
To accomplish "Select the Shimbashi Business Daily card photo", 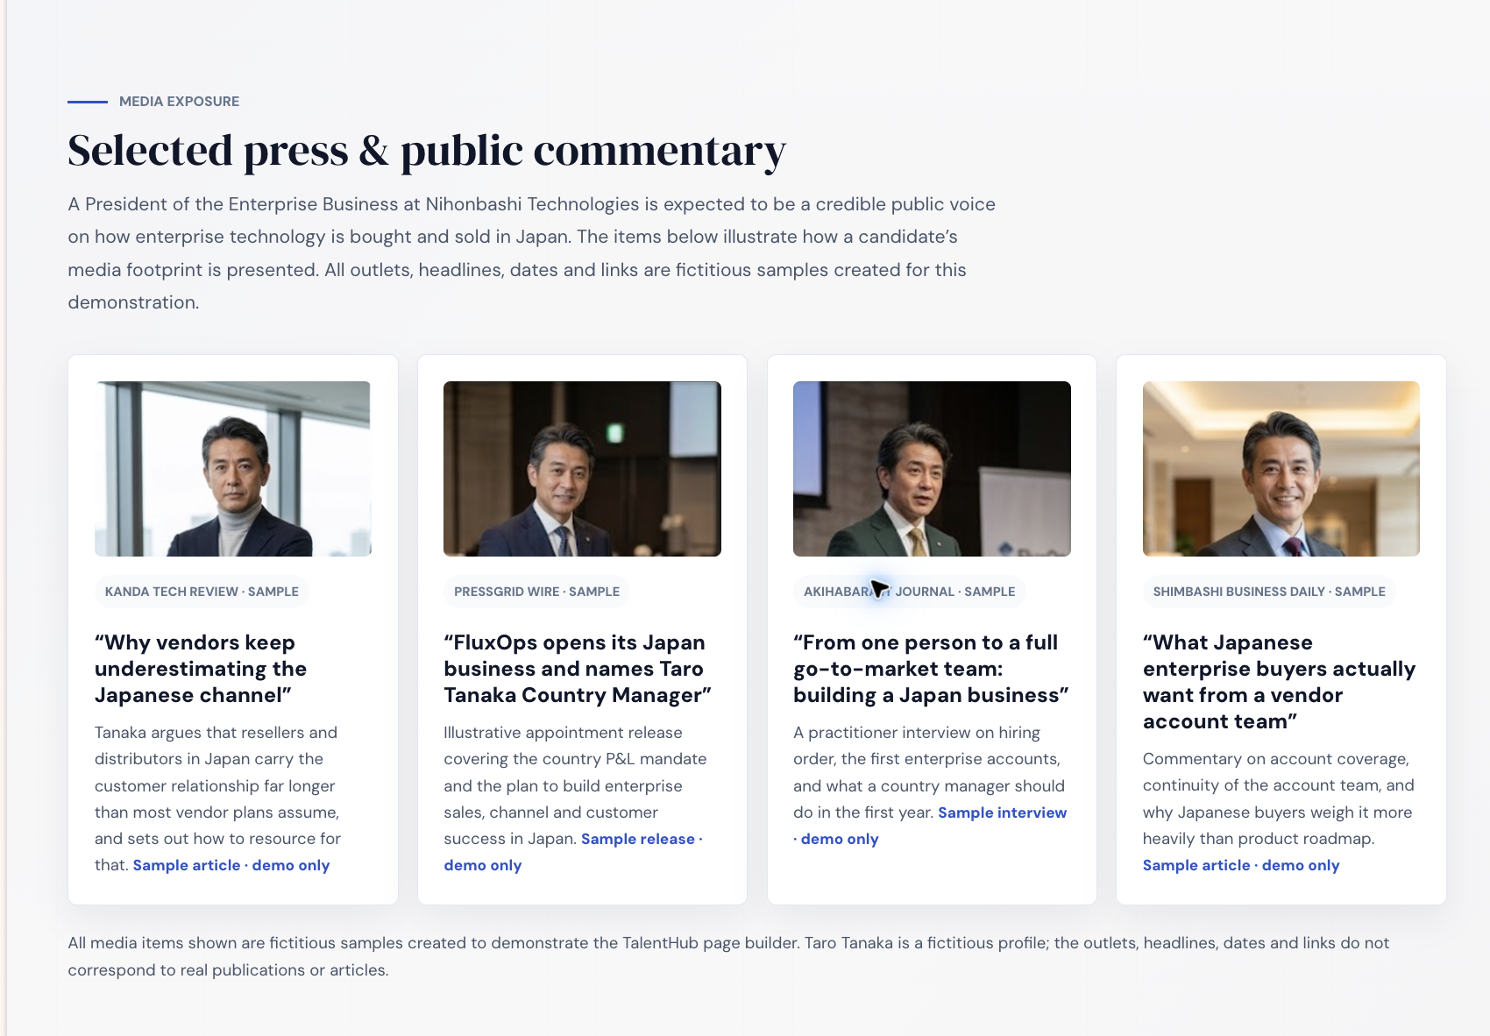I will (1281, 469).
